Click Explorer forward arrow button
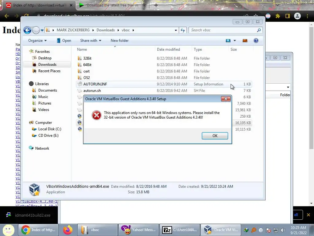This screenshot has height=236, width=314. pos(36,30)
